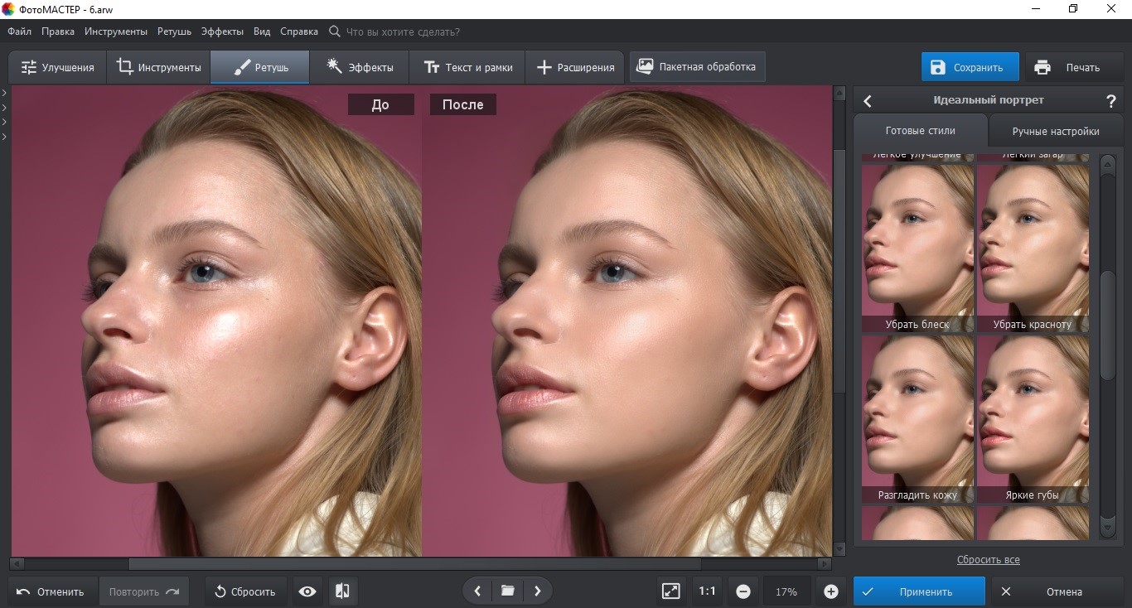This screenshot has width=1132, height=608.
Task: Open the Улучшения tab
Action: (58, 67)
